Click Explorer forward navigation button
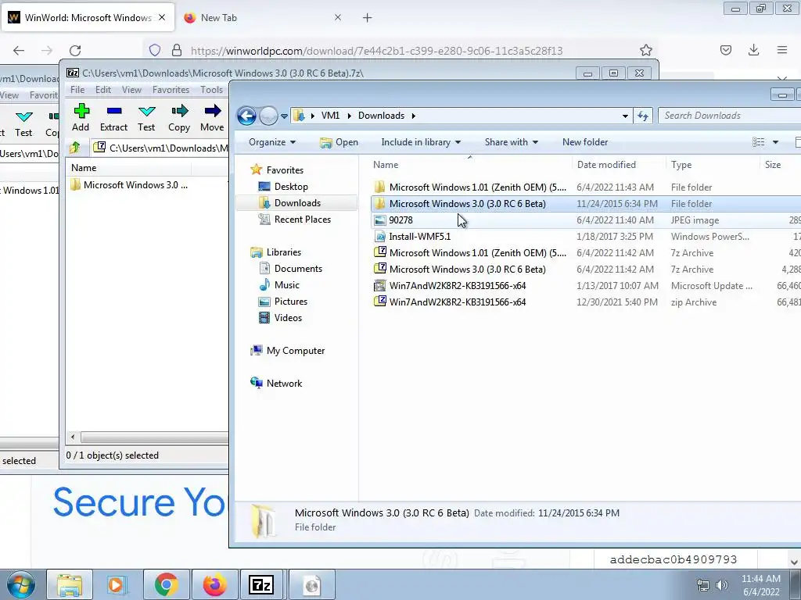801x600 pixels. pyautogui.click(x=268, y=116)
